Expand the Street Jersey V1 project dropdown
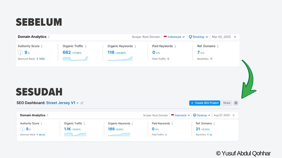This screenshot has width=282, height=158. [x=78, y=103]
